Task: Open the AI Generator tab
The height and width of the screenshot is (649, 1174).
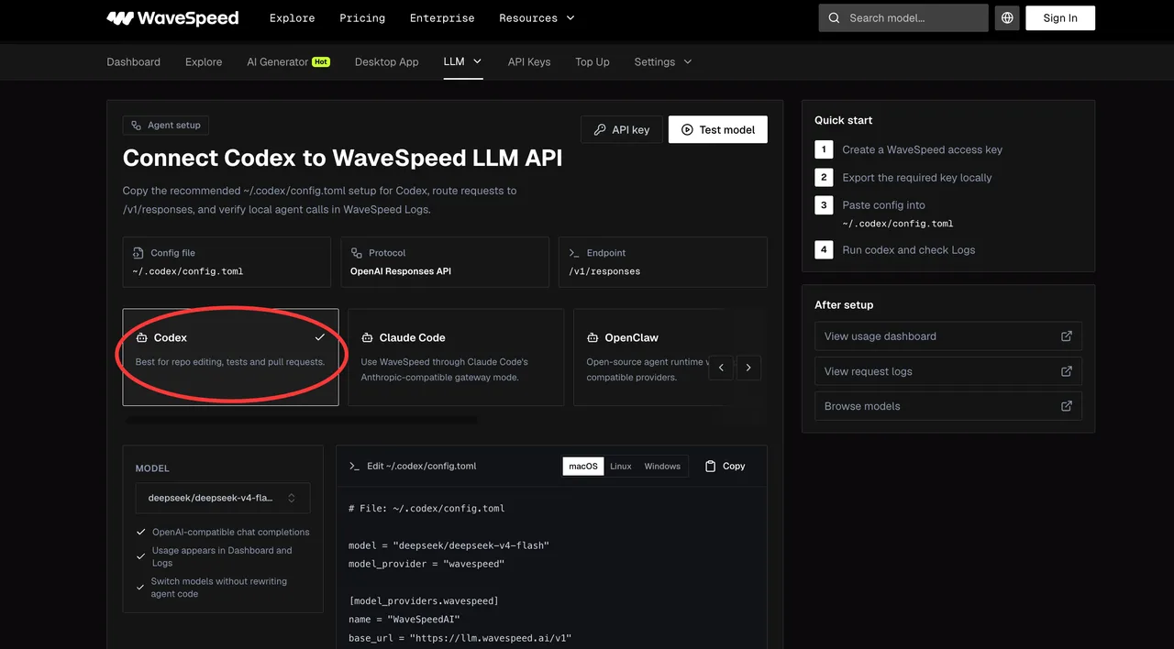Action: tap(288, 61)
